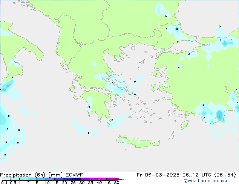This screenshot has width=239, height=184.
Task: Click the '25' label on the legend scale
Action: click(73, 182)
